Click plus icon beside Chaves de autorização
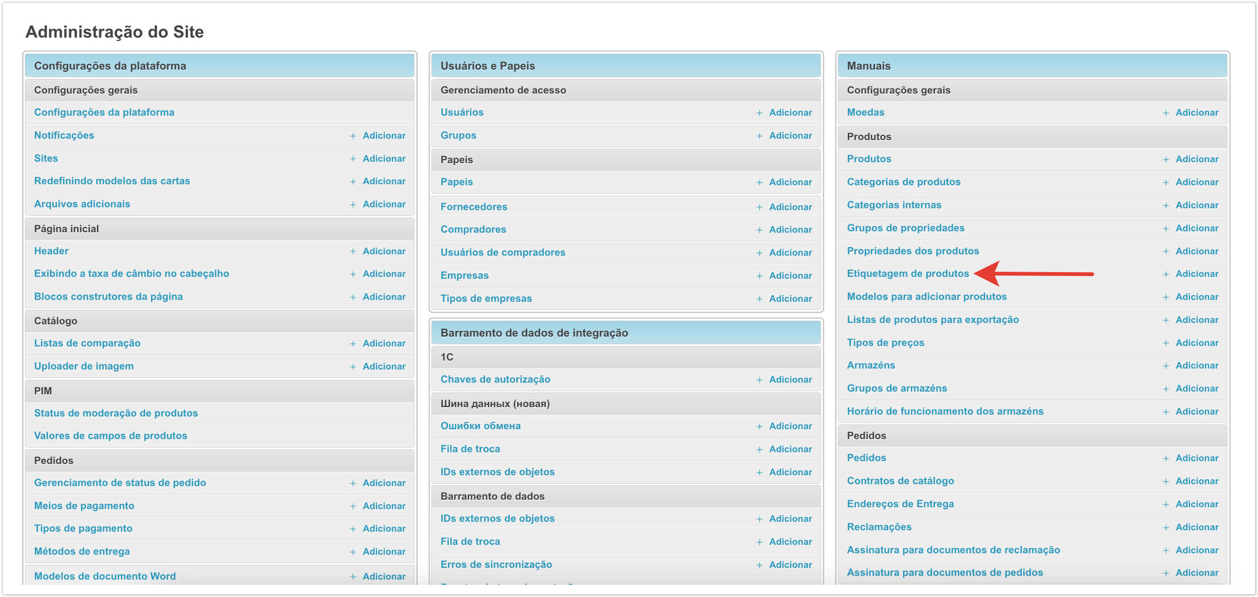This screenshot has width=1258, height=597. 759,380
